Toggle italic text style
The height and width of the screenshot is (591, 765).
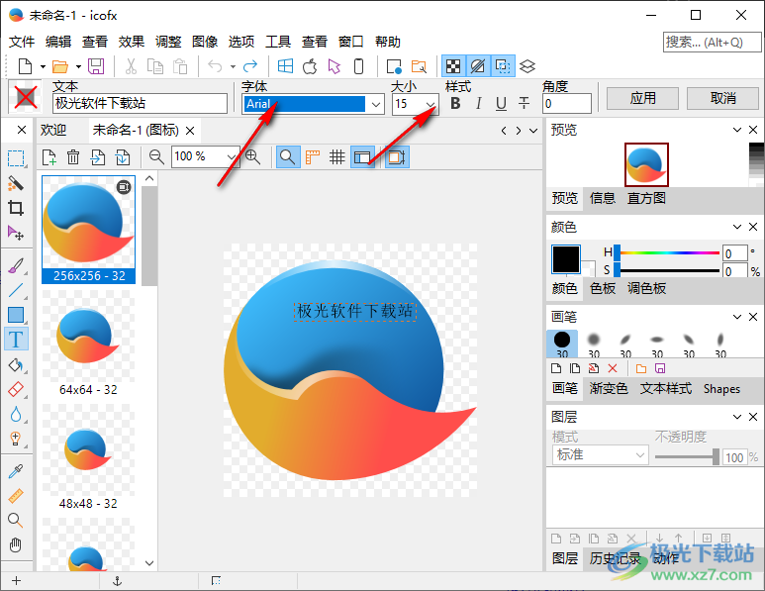click(x=479, y=104)
